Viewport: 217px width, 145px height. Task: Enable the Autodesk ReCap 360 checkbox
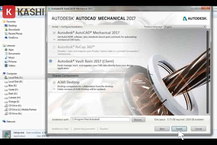coord(54,47)
